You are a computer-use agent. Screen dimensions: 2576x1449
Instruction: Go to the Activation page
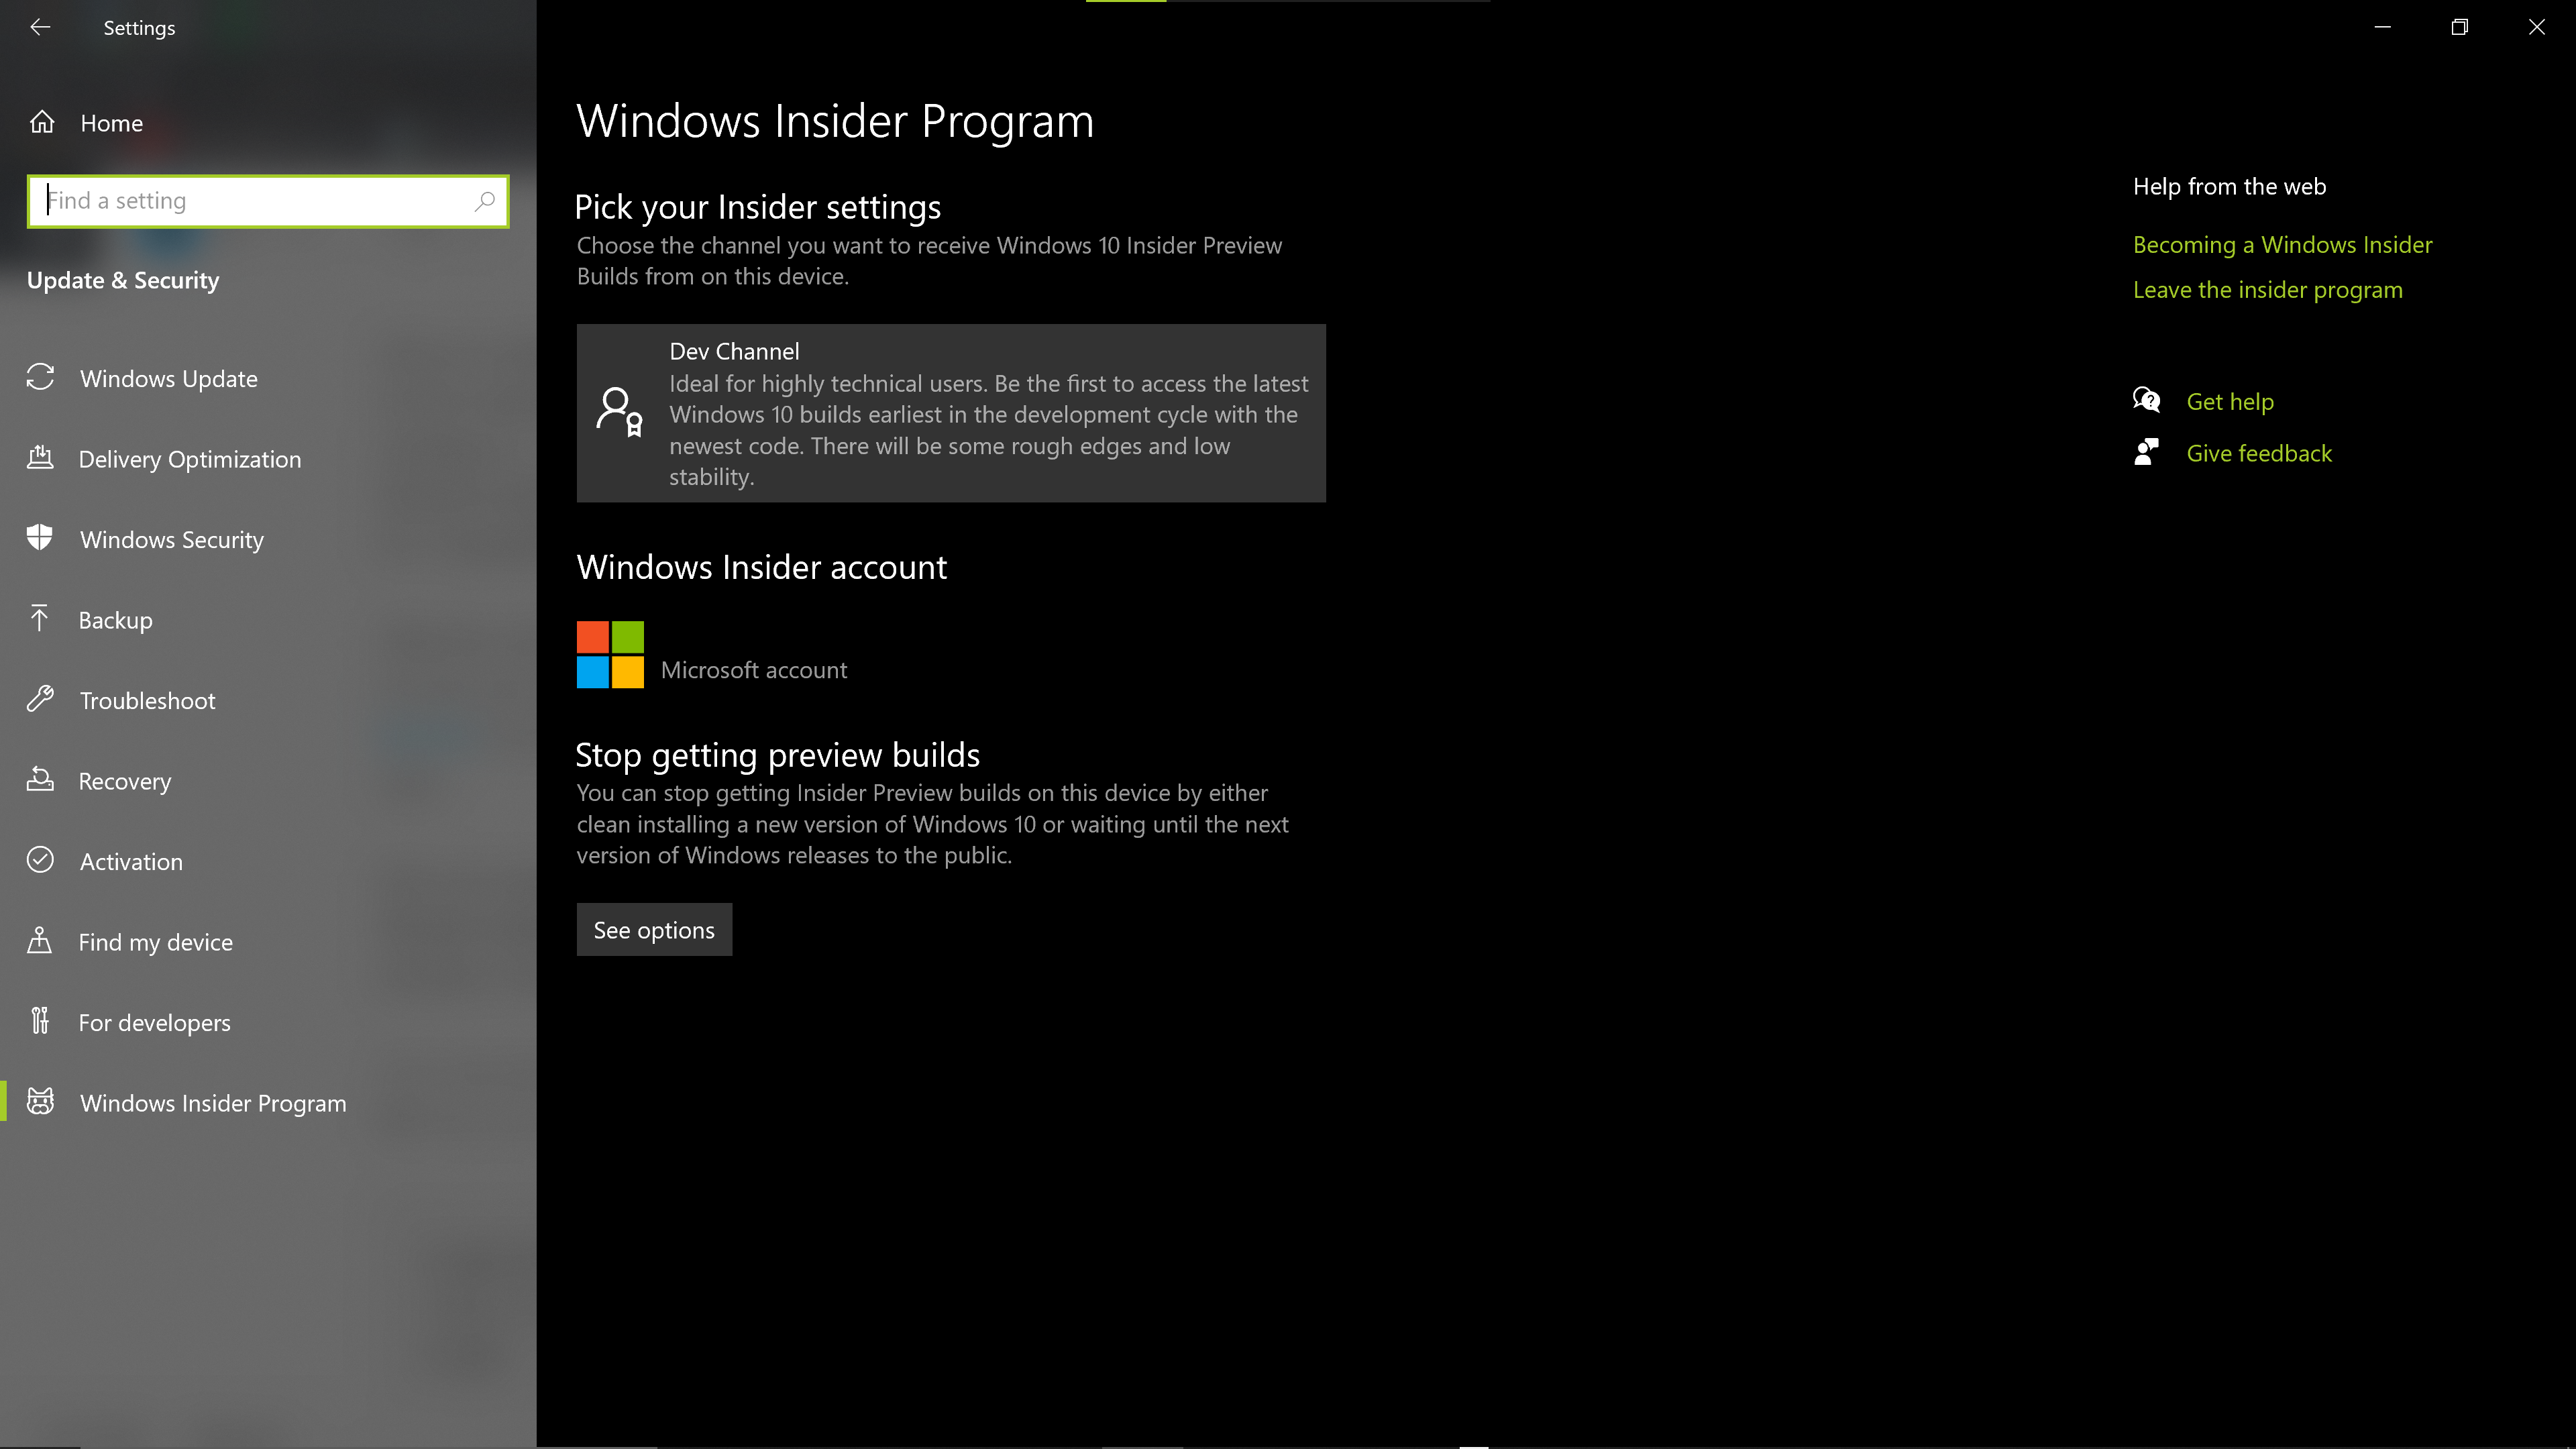131,862
